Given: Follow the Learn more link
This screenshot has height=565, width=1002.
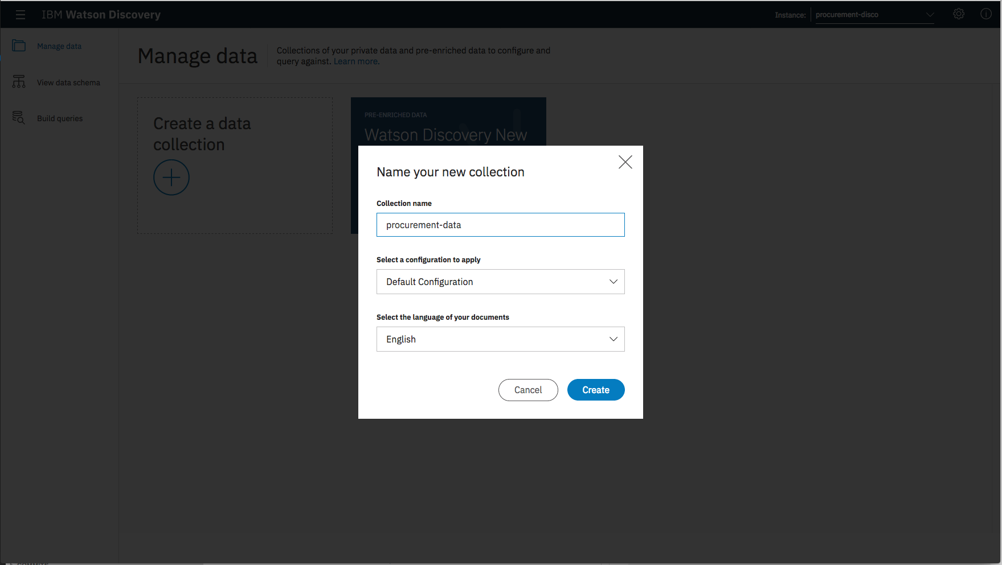Looking at the screenshot, I should (x=357, y=61).
